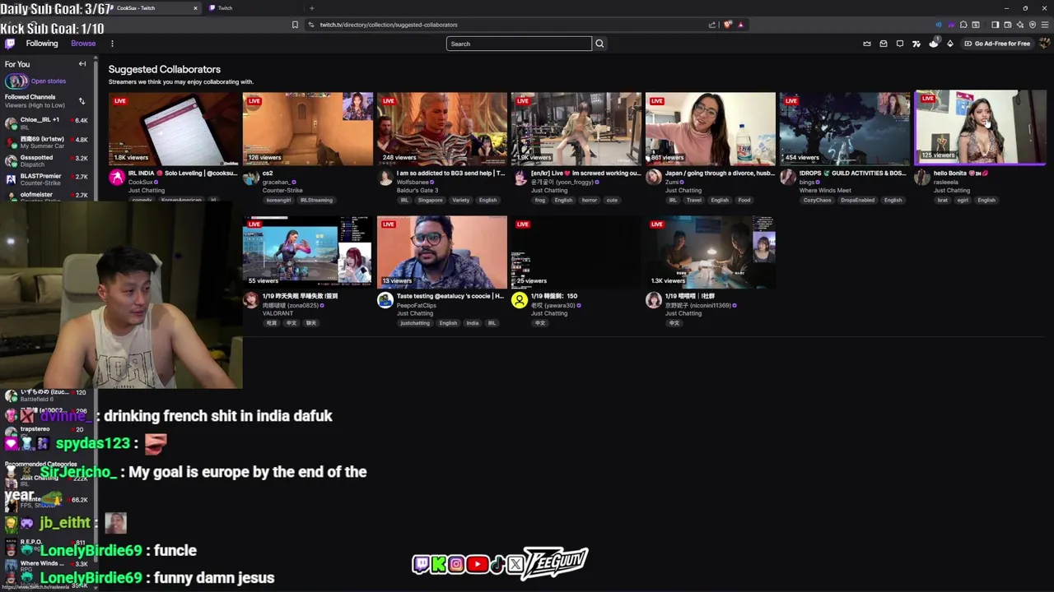
Task: Open the Zumi Japan stream thumbnail
Action: point(711,129)
